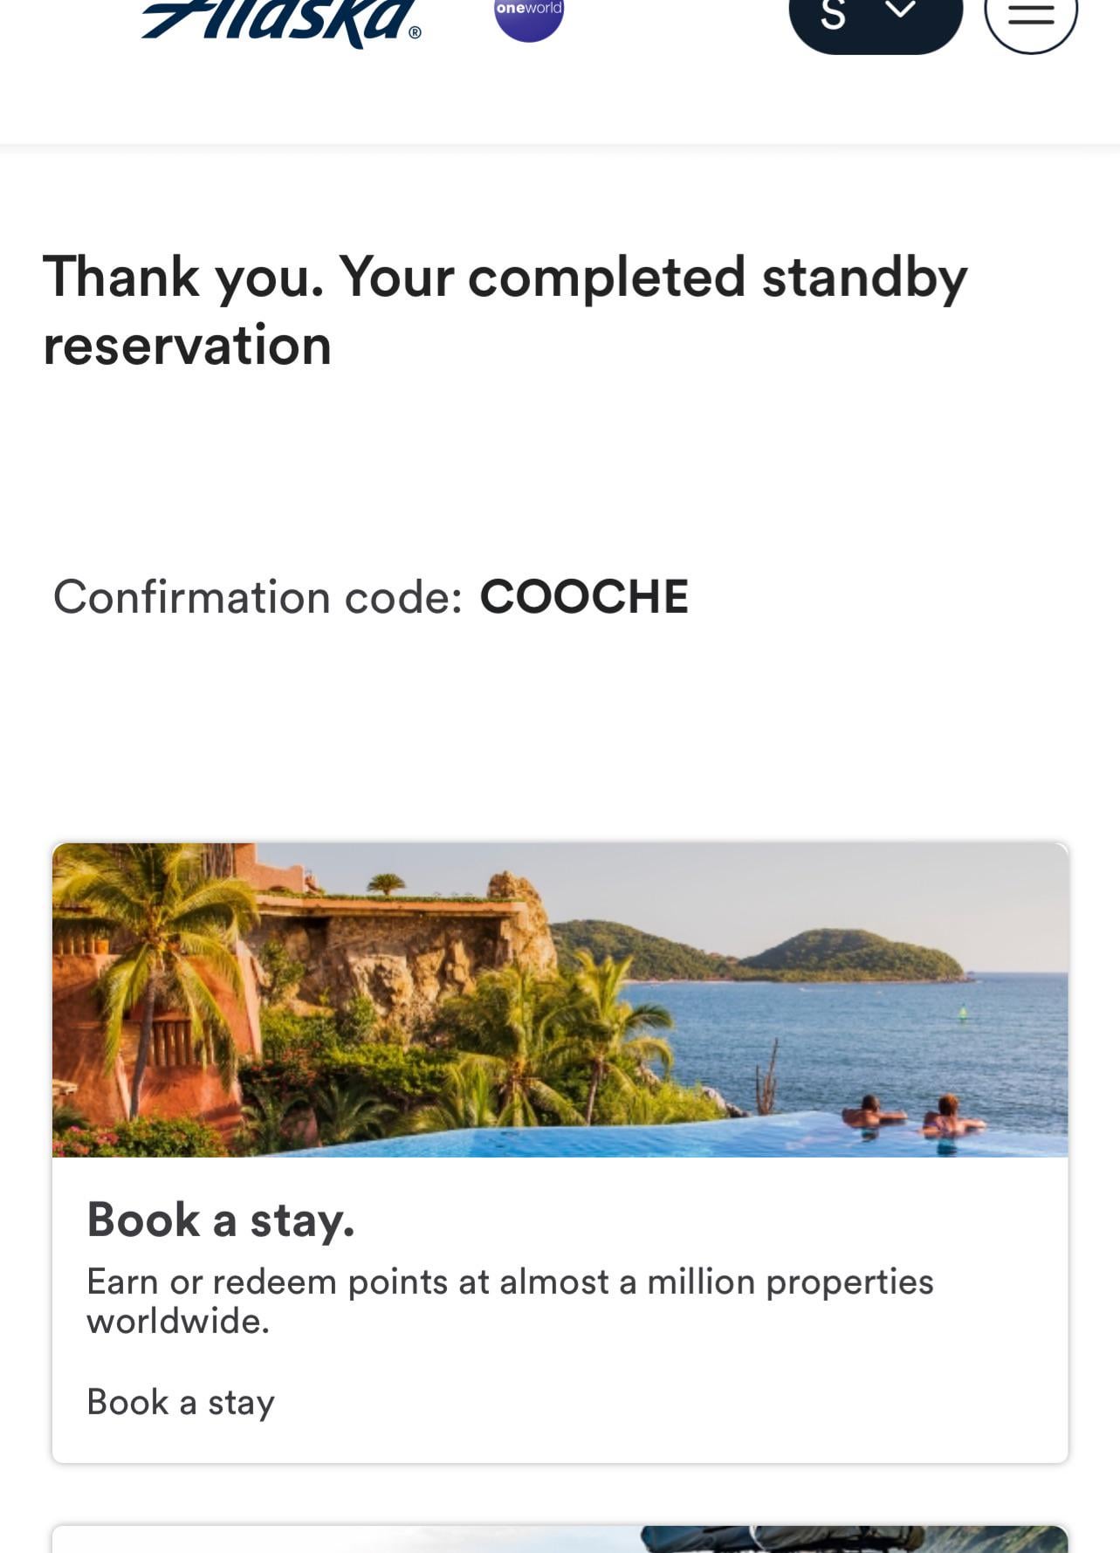Click the "Earn or redeem points" description
Image resolution: width=1120 pixels, height=1553 pixels.
click(x=510, y=1301)
